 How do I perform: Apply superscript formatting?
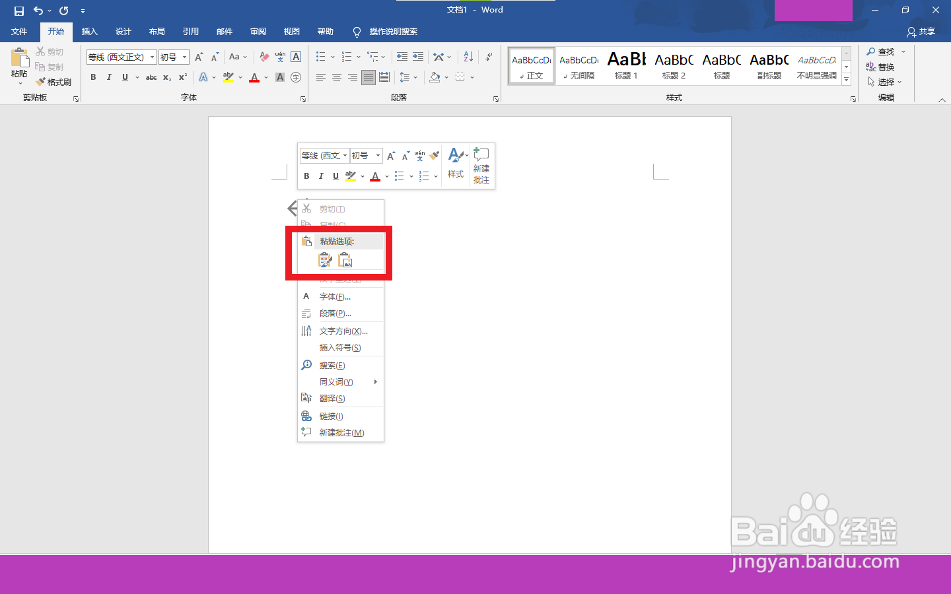coord(183,77)
